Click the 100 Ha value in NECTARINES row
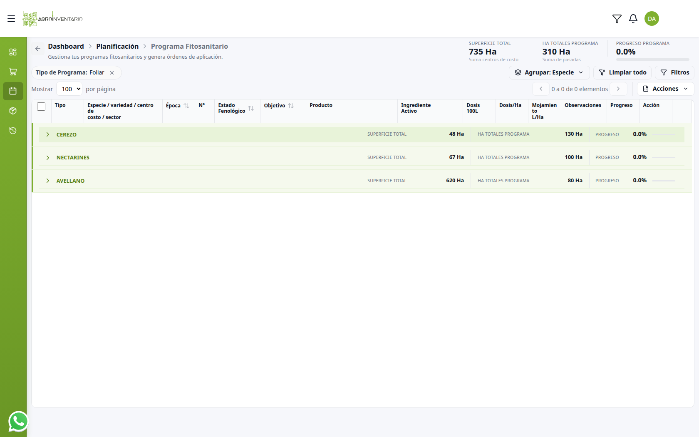699x437 pixels. pyautogui.click(x=573, y=157)
